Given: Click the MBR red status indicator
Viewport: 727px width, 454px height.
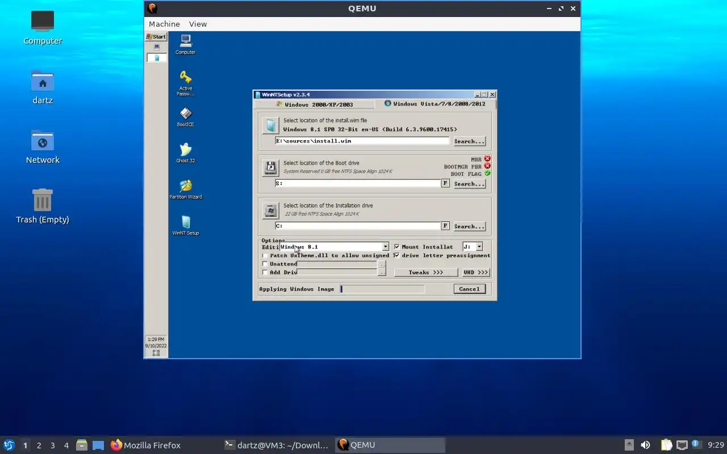Looking at the screenshot, I should point(487,159).
